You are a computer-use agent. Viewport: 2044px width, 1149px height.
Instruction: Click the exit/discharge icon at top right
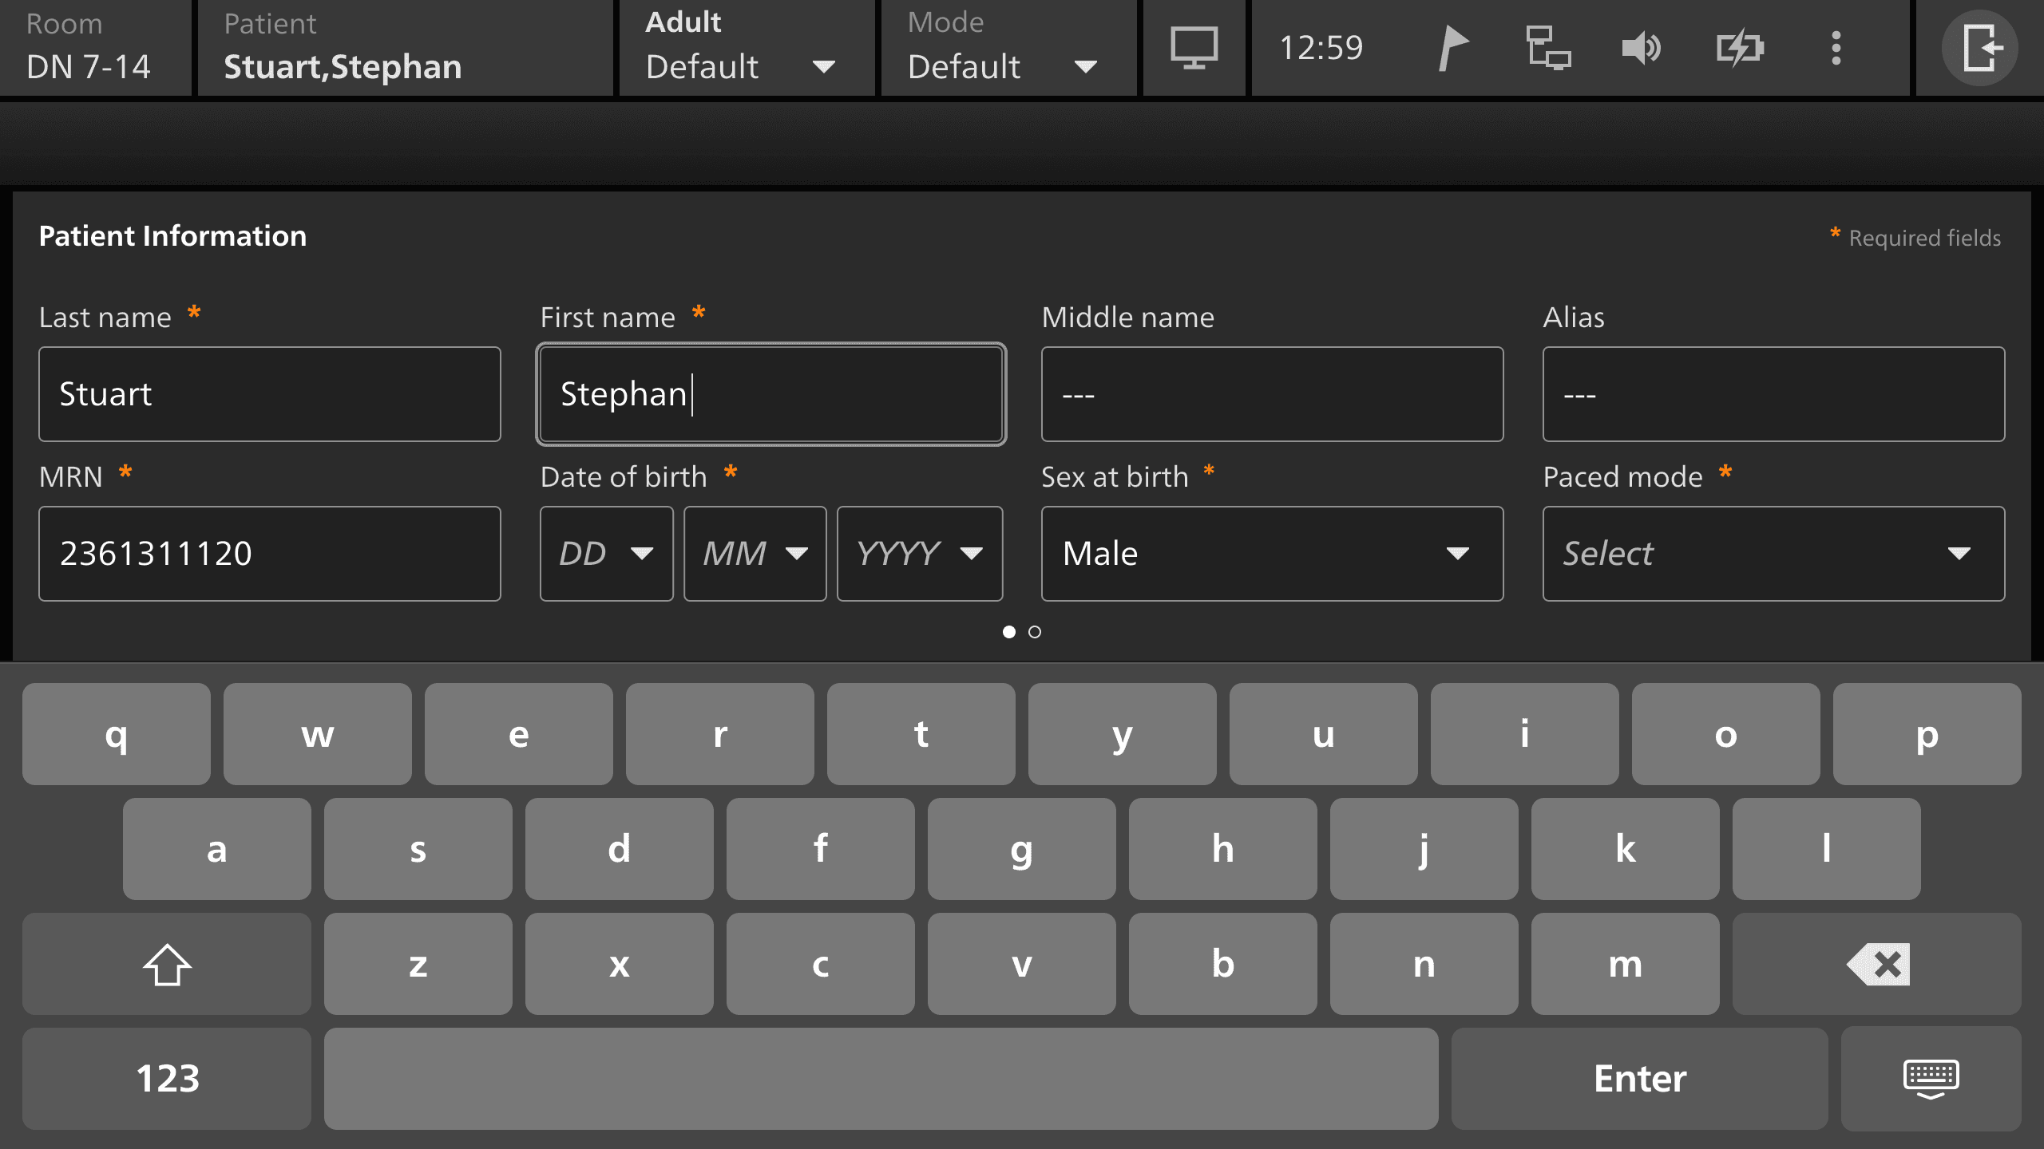(x=1979, y=48)
